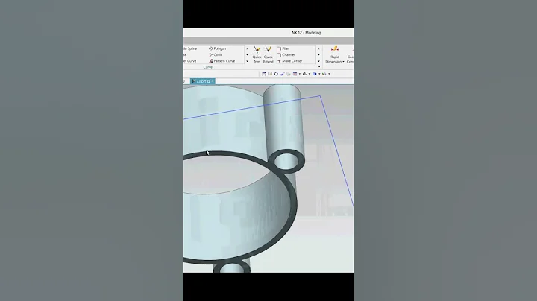Click first icon in view toolbar
Viewport: 537px width, 301px height.
point(264,74)
